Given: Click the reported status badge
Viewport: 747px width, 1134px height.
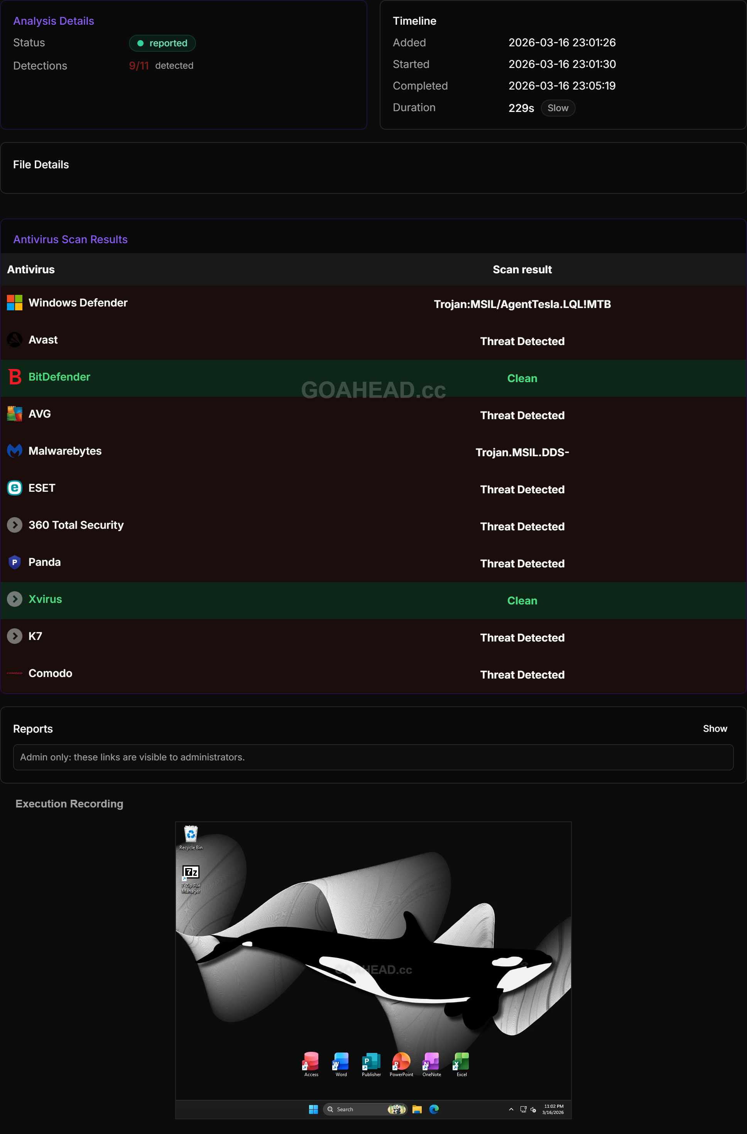Looking at the screenshot, I should (x=162, y=43).
